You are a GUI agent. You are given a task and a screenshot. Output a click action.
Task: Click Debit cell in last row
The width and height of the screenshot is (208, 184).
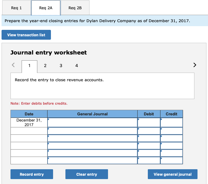tap(149, 160)
